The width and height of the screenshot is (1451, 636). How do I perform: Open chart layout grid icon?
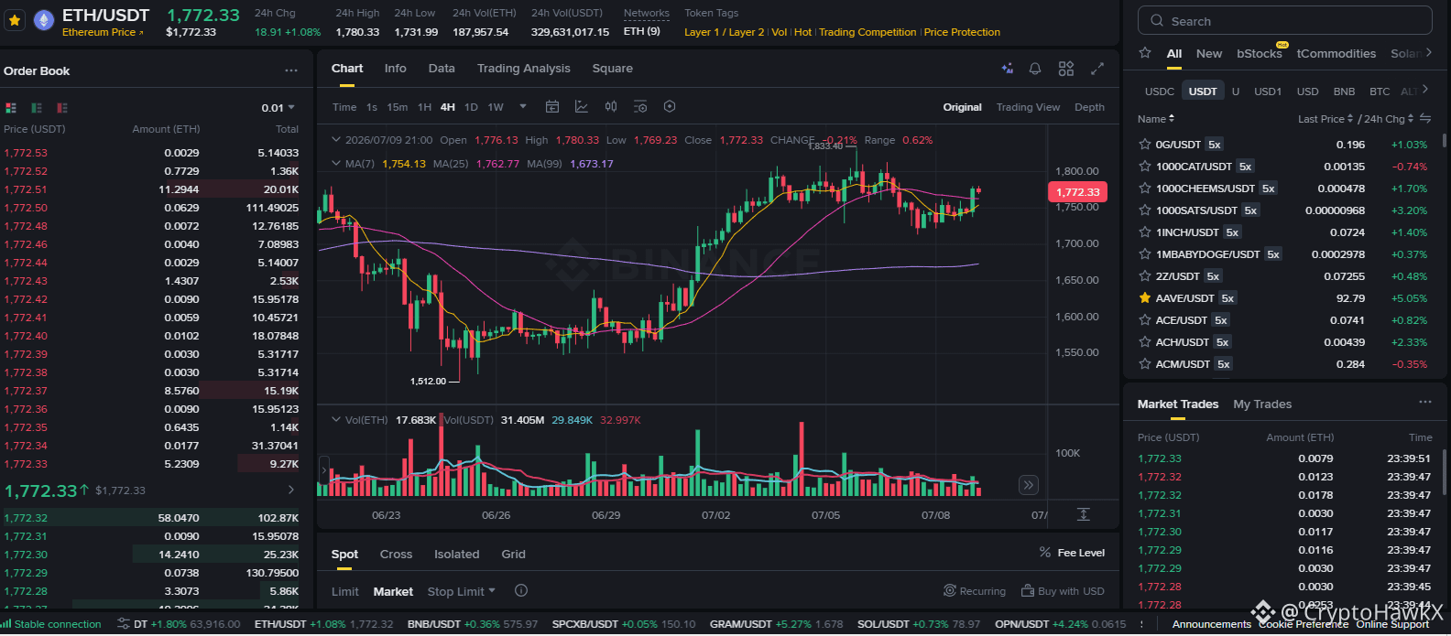pos(1066,69)
